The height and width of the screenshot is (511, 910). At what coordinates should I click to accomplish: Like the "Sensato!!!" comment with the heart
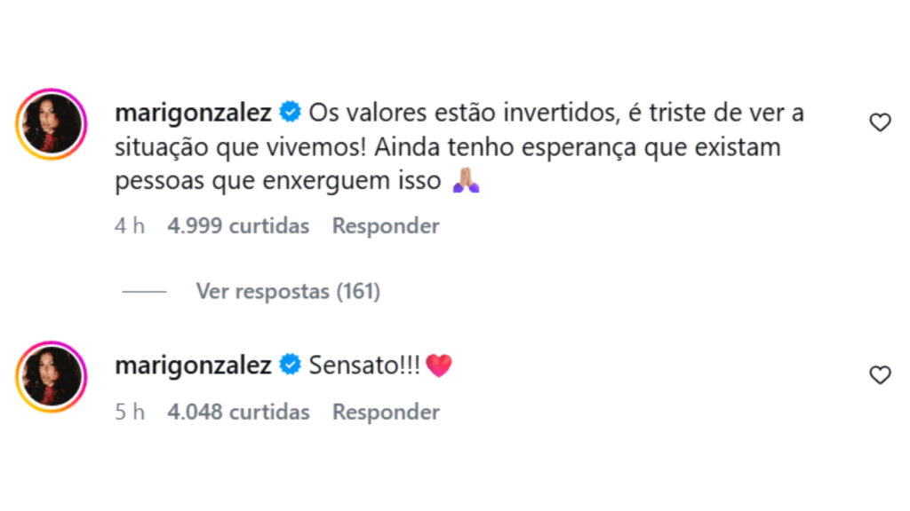879,375
